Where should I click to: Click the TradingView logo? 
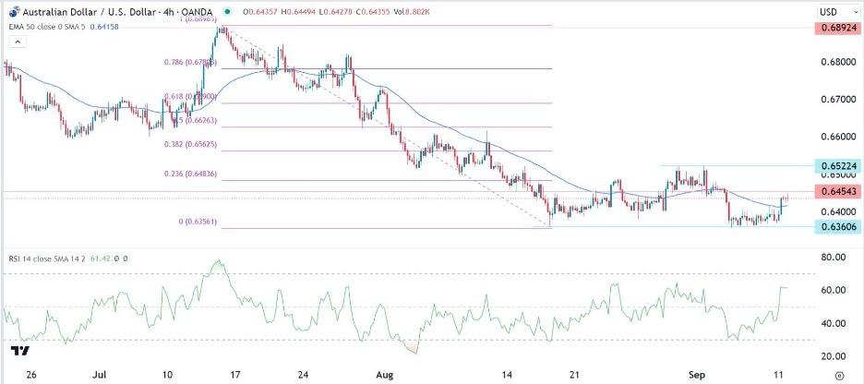point(19,351)
